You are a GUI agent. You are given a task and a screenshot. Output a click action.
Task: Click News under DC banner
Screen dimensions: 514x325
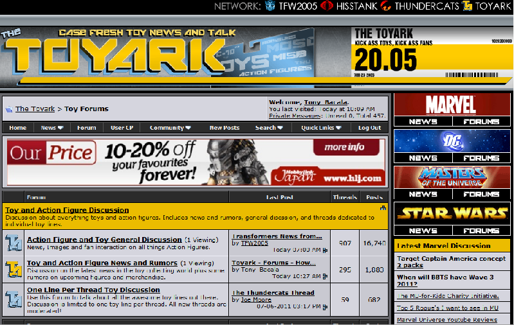point(423,158)
